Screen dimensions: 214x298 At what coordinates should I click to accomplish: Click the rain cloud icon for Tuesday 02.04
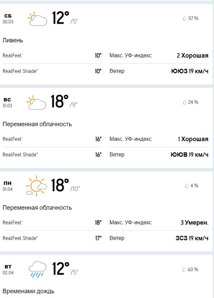(x=37, y=269)
